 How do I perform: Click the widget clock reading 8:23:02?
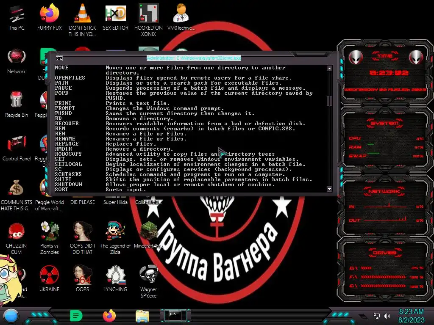[x=389, y=73]
